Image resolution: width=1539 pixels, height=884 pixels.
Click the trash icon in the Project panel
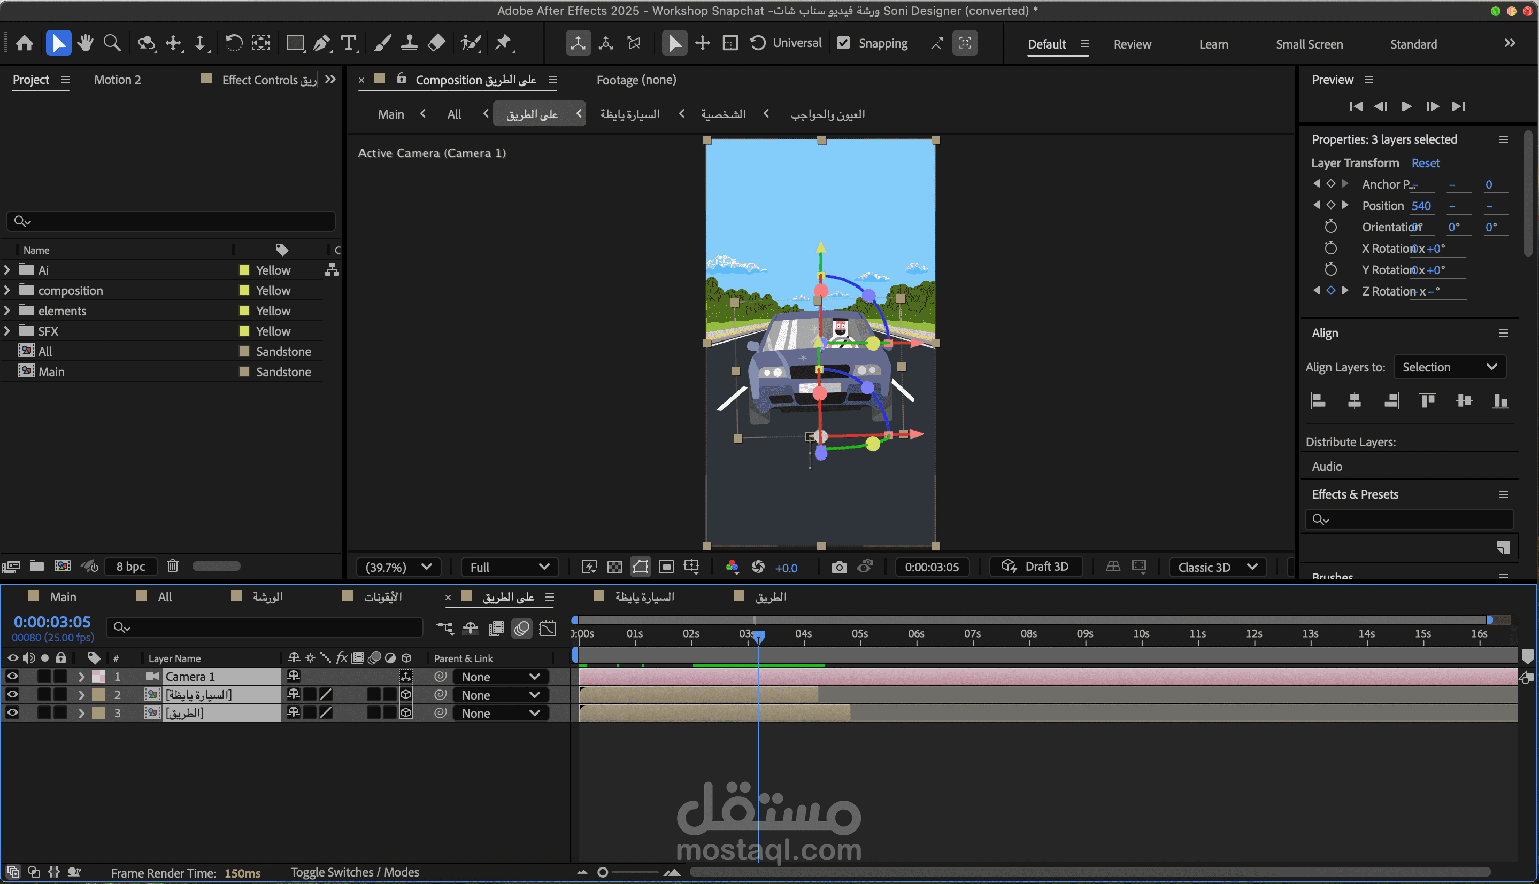(x=173, y=566)
